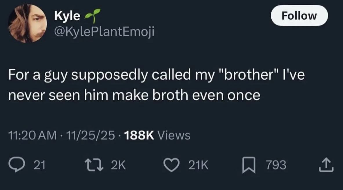Click the 21K likes count
343x190 pixels.
tap(198, 165)
